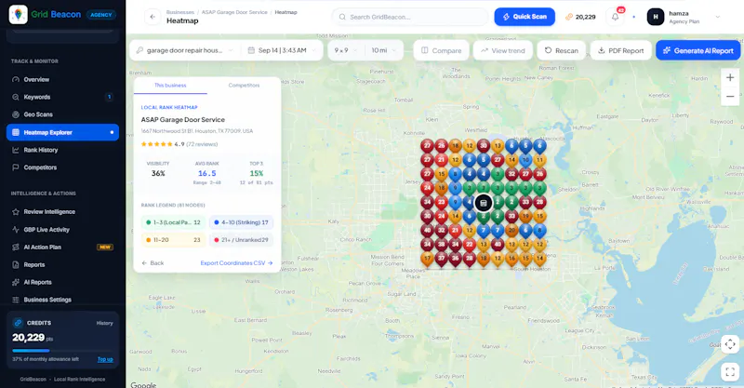This screenshot has height=388, width=744.
Task: Click the Geo Scans icon
Action: click(16, 114)
